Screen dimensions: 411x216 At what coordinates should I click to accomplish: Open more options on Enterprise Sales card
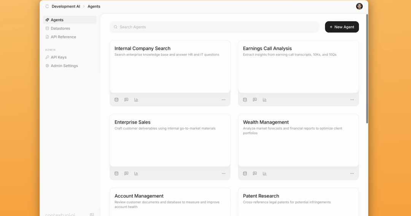click(224, 173)
